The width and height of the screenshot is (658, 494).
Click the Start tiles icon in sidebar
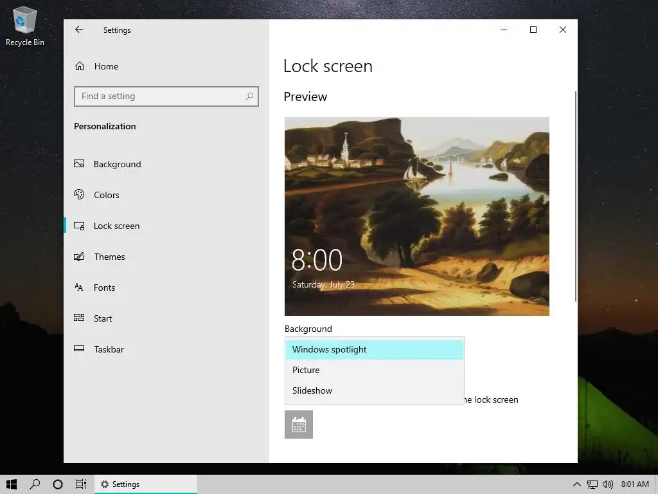coord(79,318)
